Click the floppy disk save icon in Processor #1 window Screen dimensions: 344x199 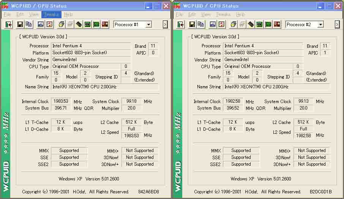tap(20, 24)
